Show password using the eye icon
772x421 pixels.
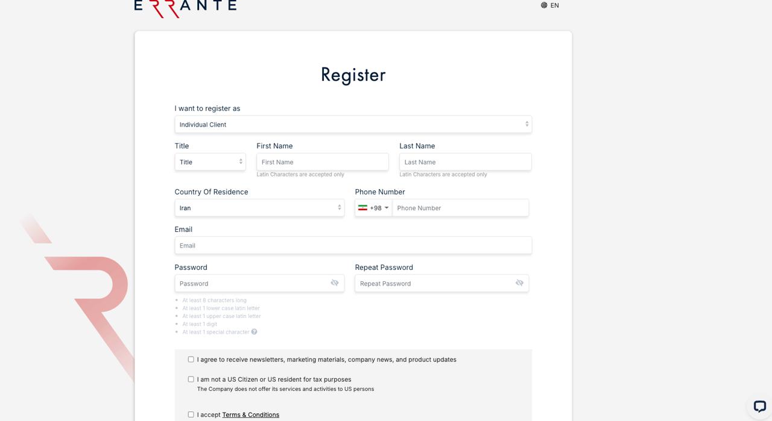[x=335, y=283]
